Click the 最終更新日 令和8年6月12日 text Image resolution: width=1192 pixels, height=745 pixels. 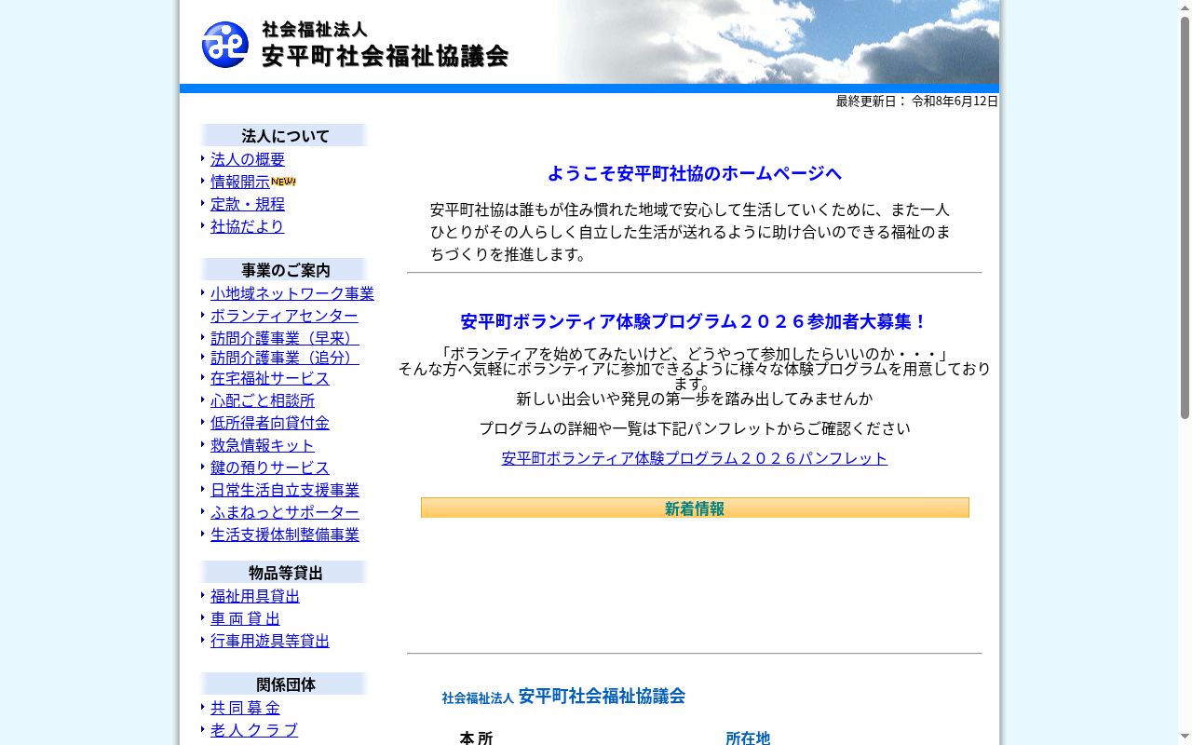pos(916,101)
